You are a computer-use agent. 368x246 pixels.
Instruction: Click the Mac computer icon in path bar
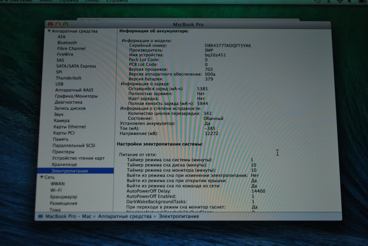pyautogui.click(x=40, y=216)
